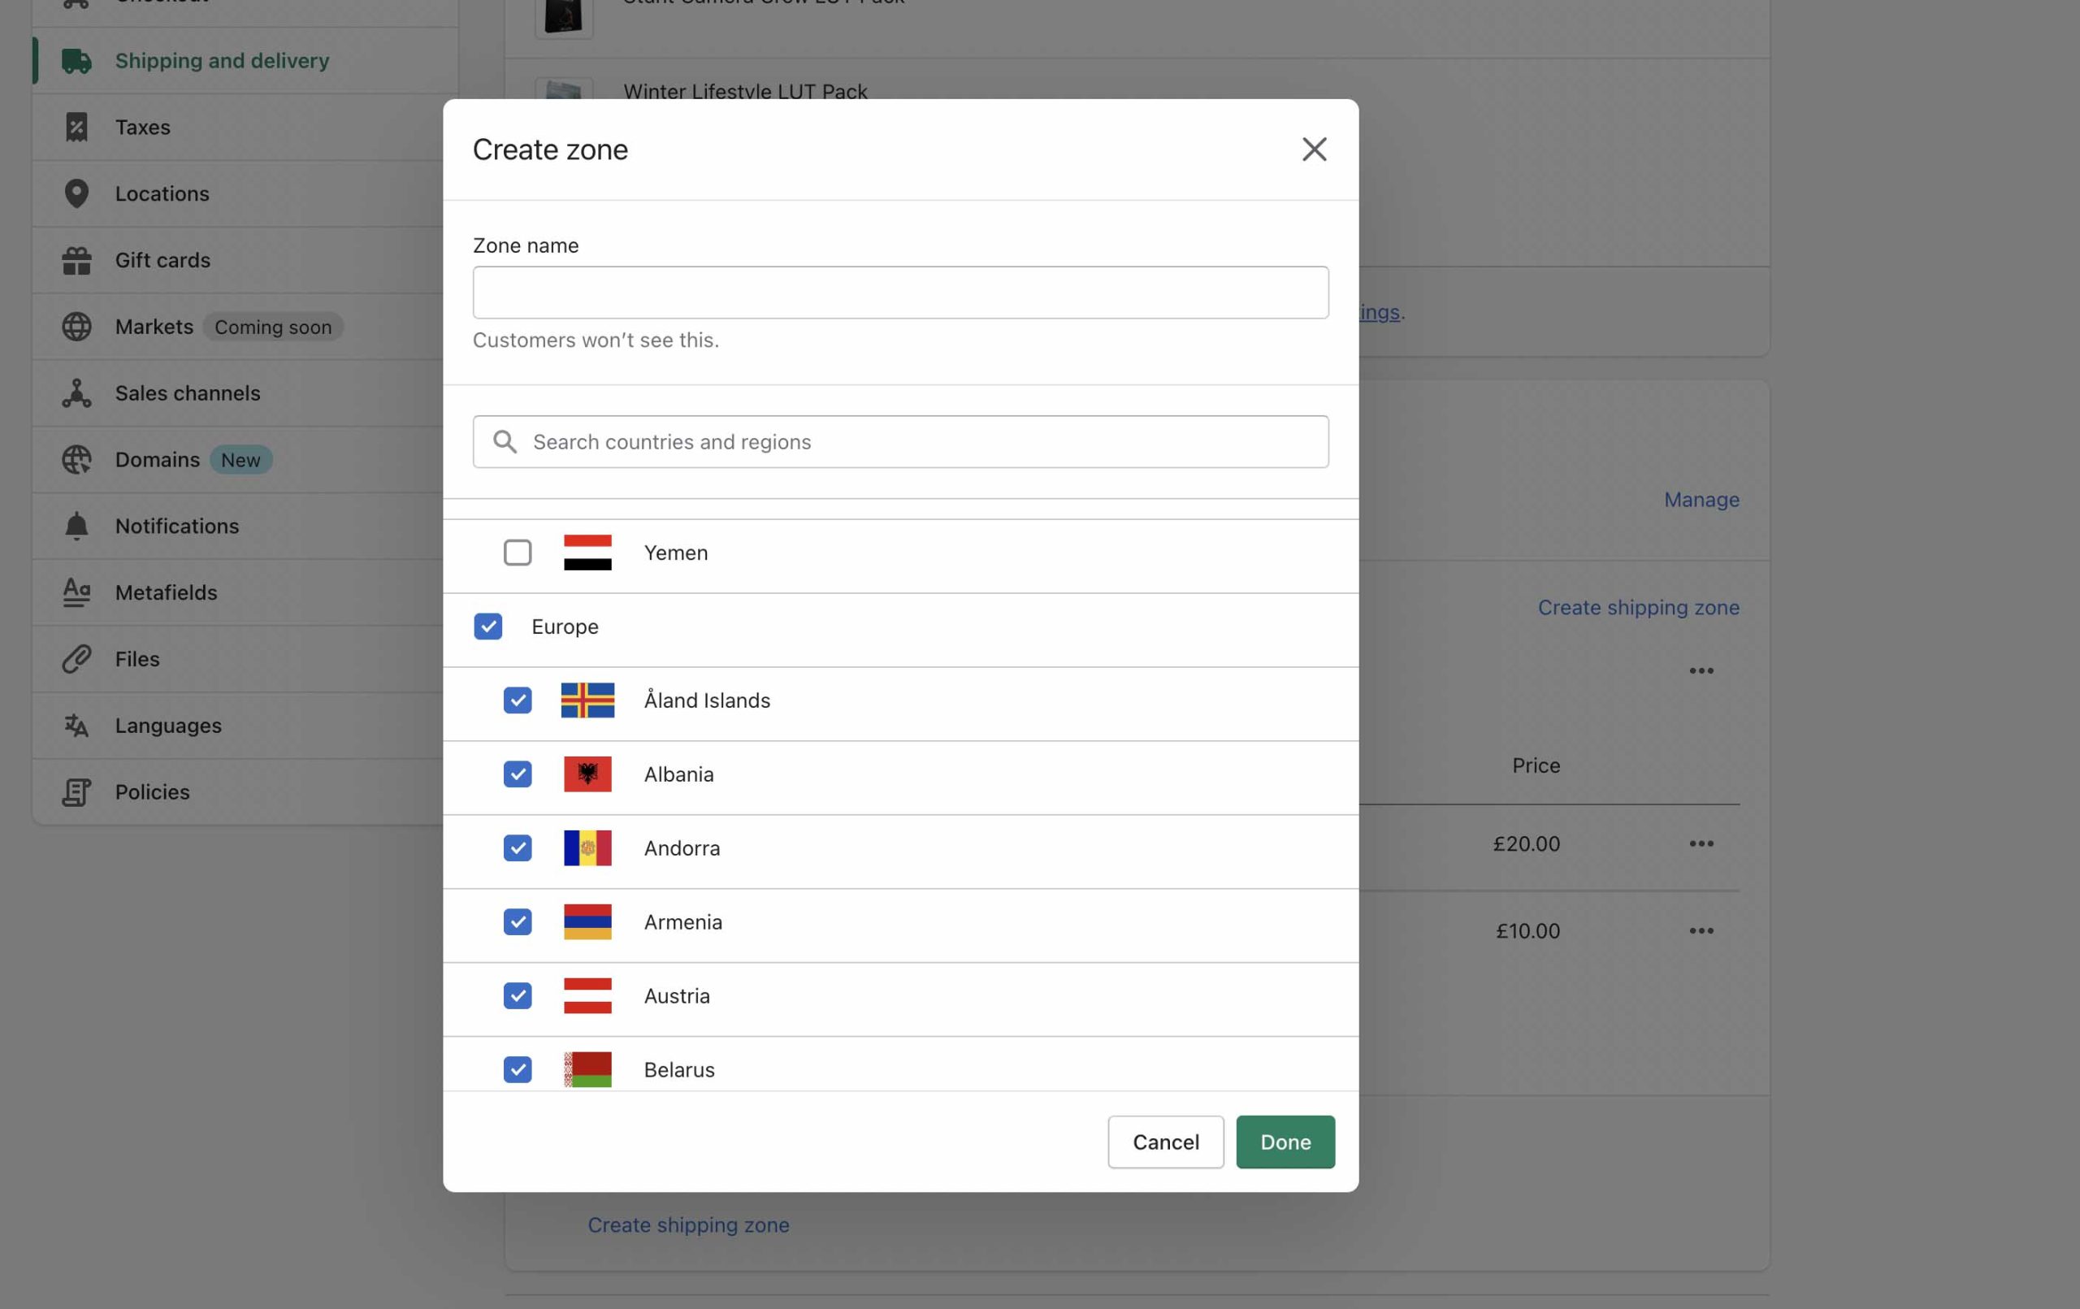Click Create shipping zone link at top right
The height and width of the screenshot is (1309, 2080).
click(1638, 608)
